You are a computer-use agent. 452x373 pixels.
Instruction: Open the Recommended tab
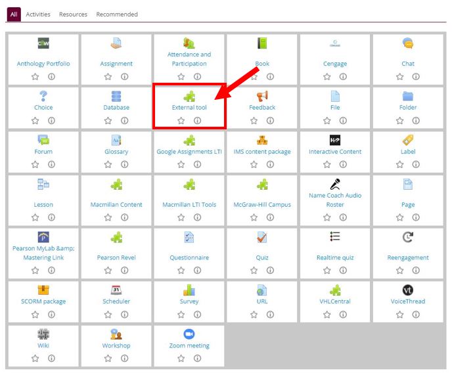[x=117, y=14]
